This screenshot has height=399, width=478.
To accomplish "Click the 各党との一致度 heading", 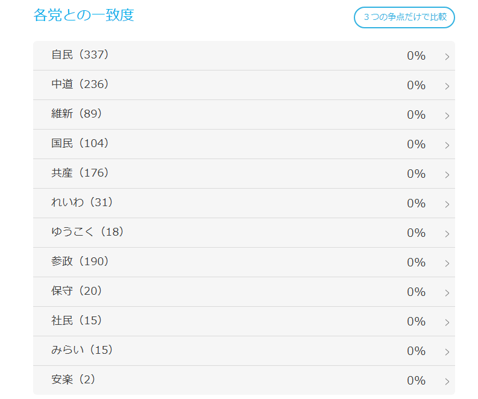I will point(84,15).
